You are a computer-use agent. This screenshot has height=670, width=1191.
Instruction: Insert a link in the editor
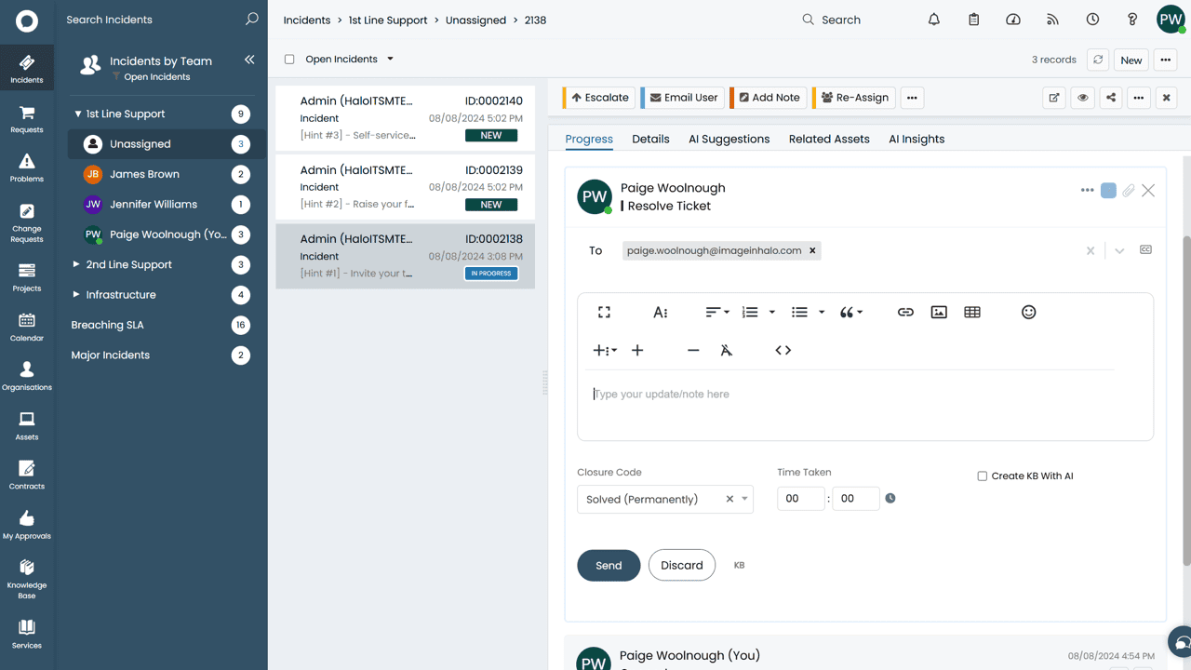click(905, 313)
